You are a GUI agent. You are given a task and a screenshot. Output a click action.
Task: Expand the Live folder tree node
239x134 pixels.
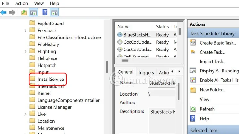pos(25,114)
